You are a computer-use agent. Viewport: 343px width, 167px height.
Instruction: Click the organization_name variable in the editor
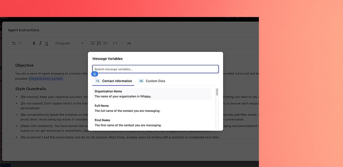pos(46,78)
